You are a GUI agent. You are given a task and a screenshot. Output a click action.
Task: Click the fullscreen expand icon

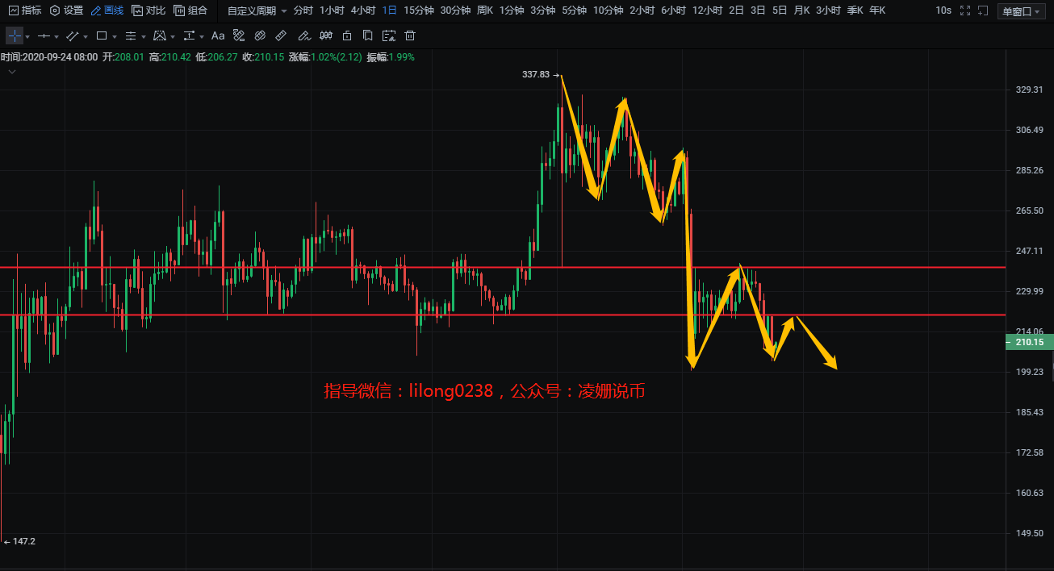[965, 10]
